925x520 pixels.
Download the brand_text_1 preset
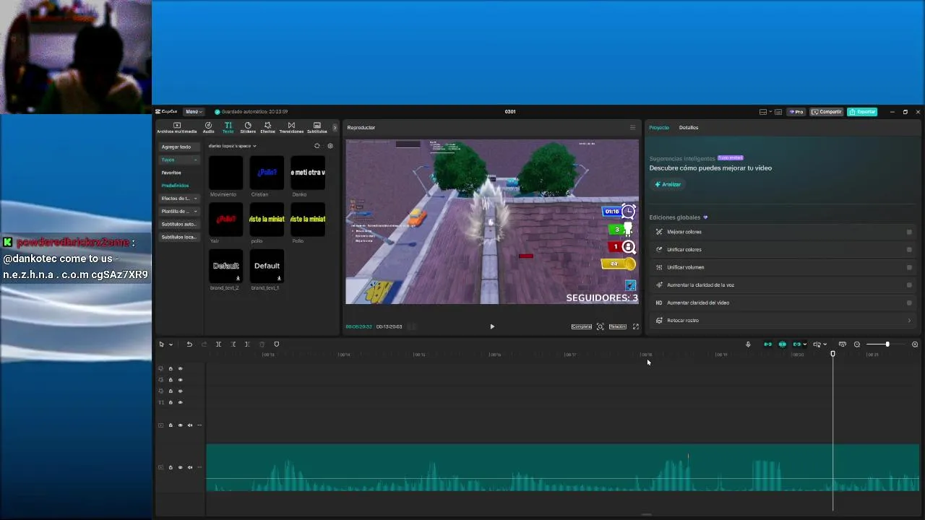[x=279, y=278]
